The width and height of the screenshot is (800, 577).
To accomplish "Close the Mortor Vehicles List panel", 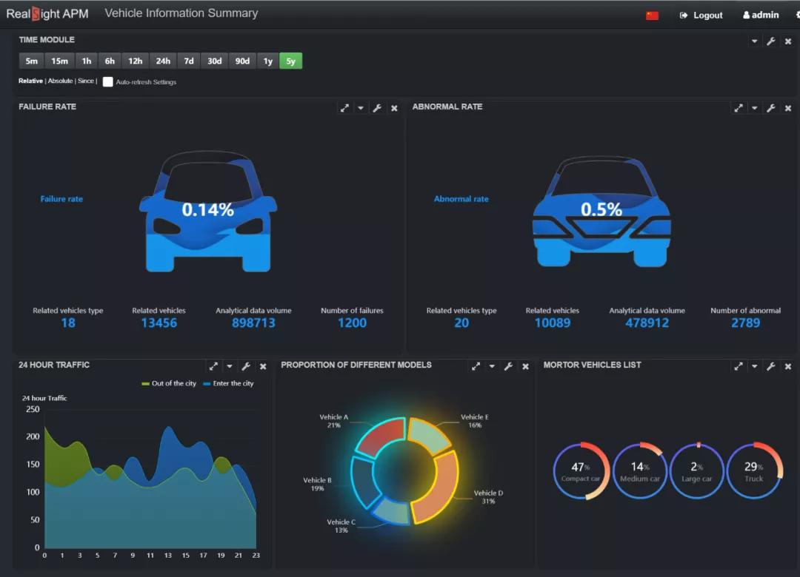I will coord(787,366).
